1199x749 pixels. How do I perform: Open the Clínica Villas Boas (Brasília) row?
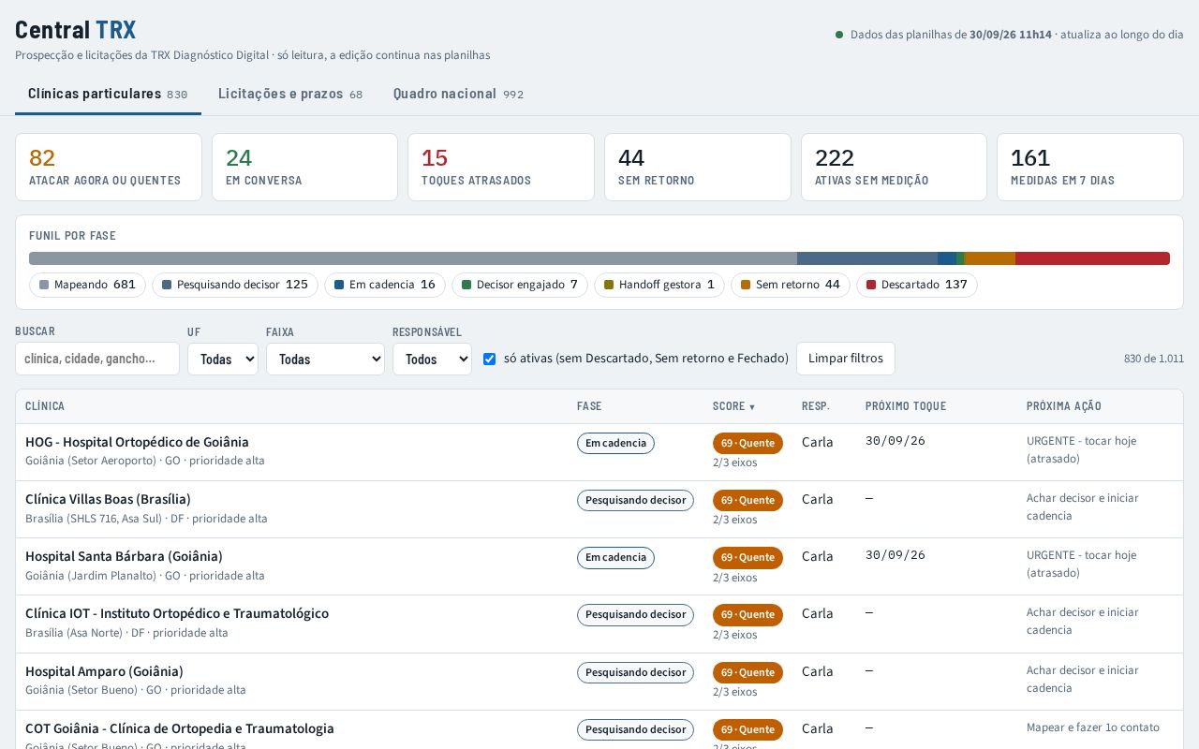(599, 509)
